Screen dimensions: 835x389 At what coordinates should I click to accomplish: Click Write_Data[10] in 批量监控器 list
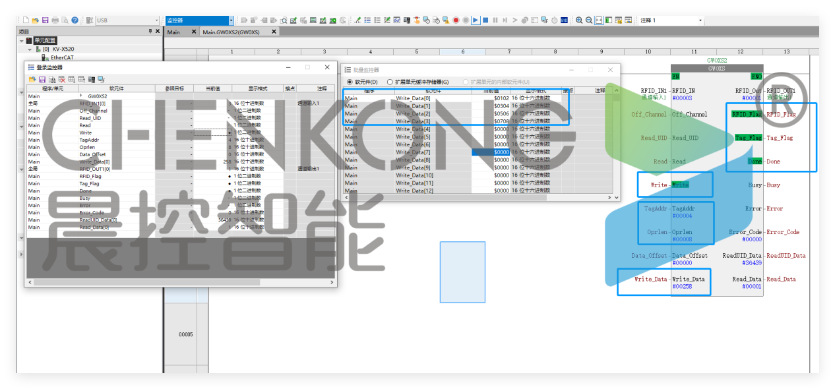pyautogui.click(x=415, y=175)
